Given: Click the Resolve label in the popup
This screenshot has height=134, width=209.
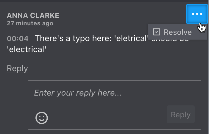Looking at the screenshot, I should 178,32.
